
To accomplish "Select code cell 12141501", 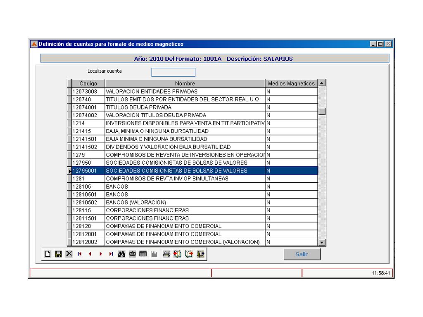I will pos(88,139).
